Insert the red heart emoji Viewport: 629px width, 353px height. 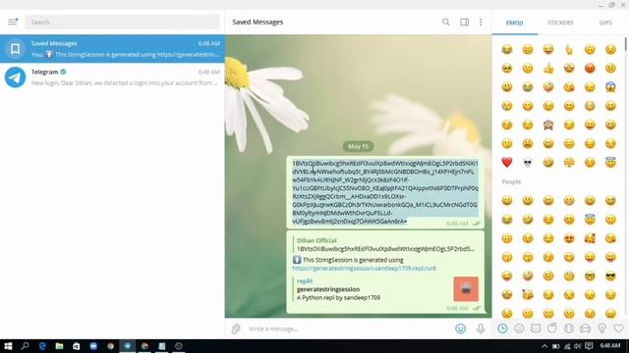point(507,162)
